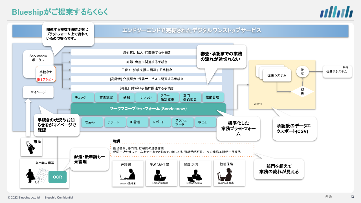This screenshot has height=203, width=361.
Task: Click LGWAN系端末 under 戸籍課
Action: pos(128,183)
